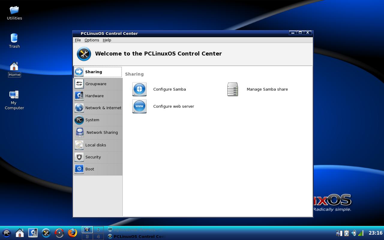Image resolution: width=384 pixels, height=240 pixels.
Task: Switch to the Groupware category
Action: 98,84
